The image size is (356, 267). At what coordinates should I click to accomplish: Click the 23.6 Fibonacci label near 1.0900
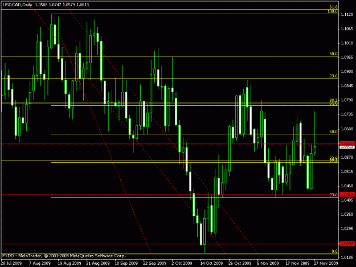click(334, 76)
